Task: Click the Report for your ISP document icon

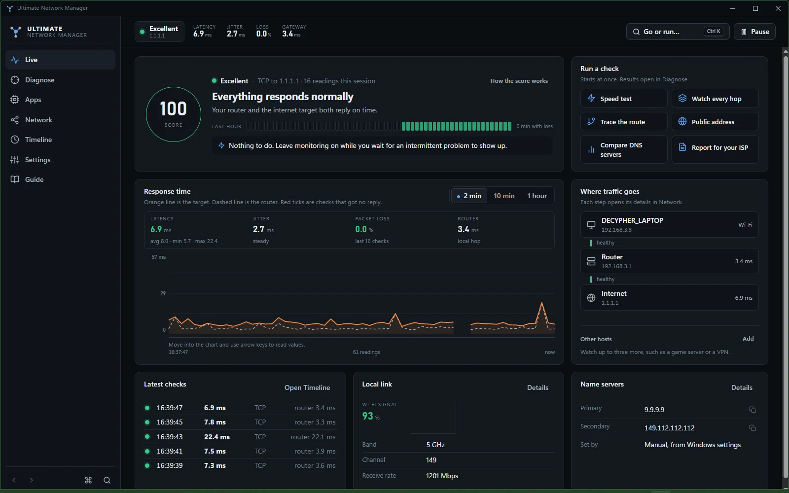Action: click(x=682, y=147)
